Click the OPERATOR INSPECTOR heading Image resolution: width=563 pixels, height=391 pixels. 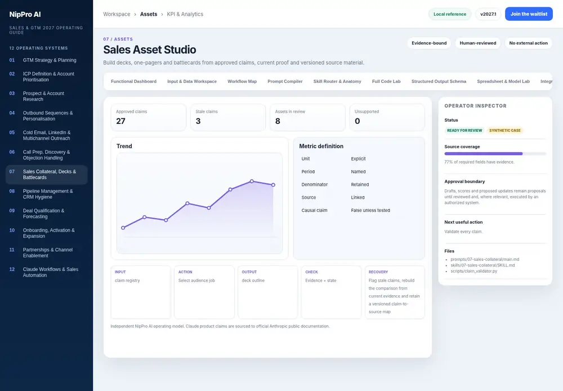tap(475, 106)
